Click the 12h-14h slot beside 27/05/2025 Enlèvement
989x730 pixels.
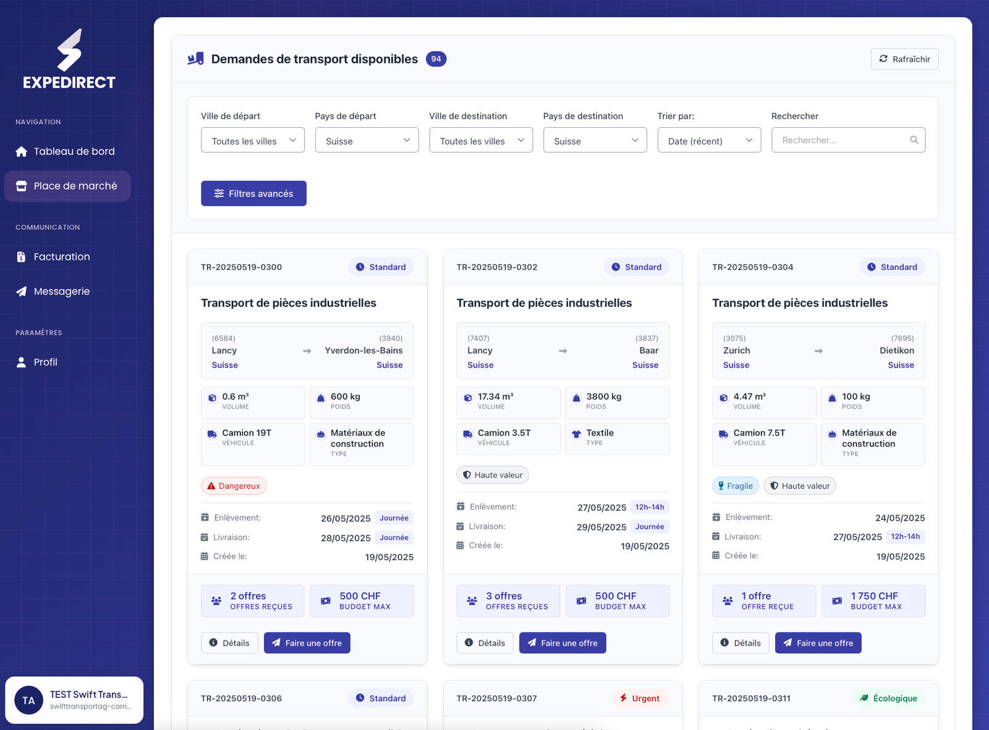650,507
